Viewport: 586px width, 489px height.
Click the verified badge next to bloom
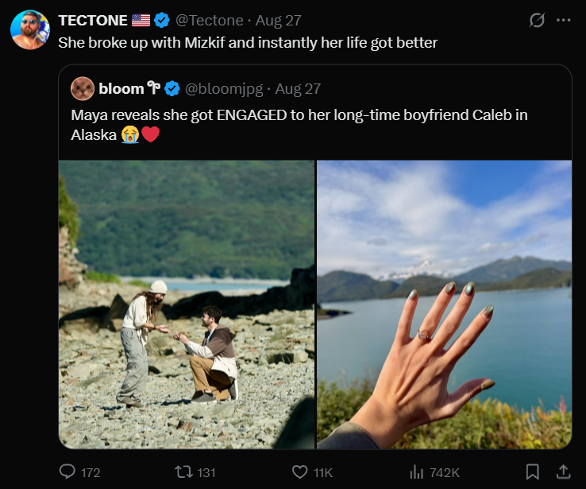[172, 89]
